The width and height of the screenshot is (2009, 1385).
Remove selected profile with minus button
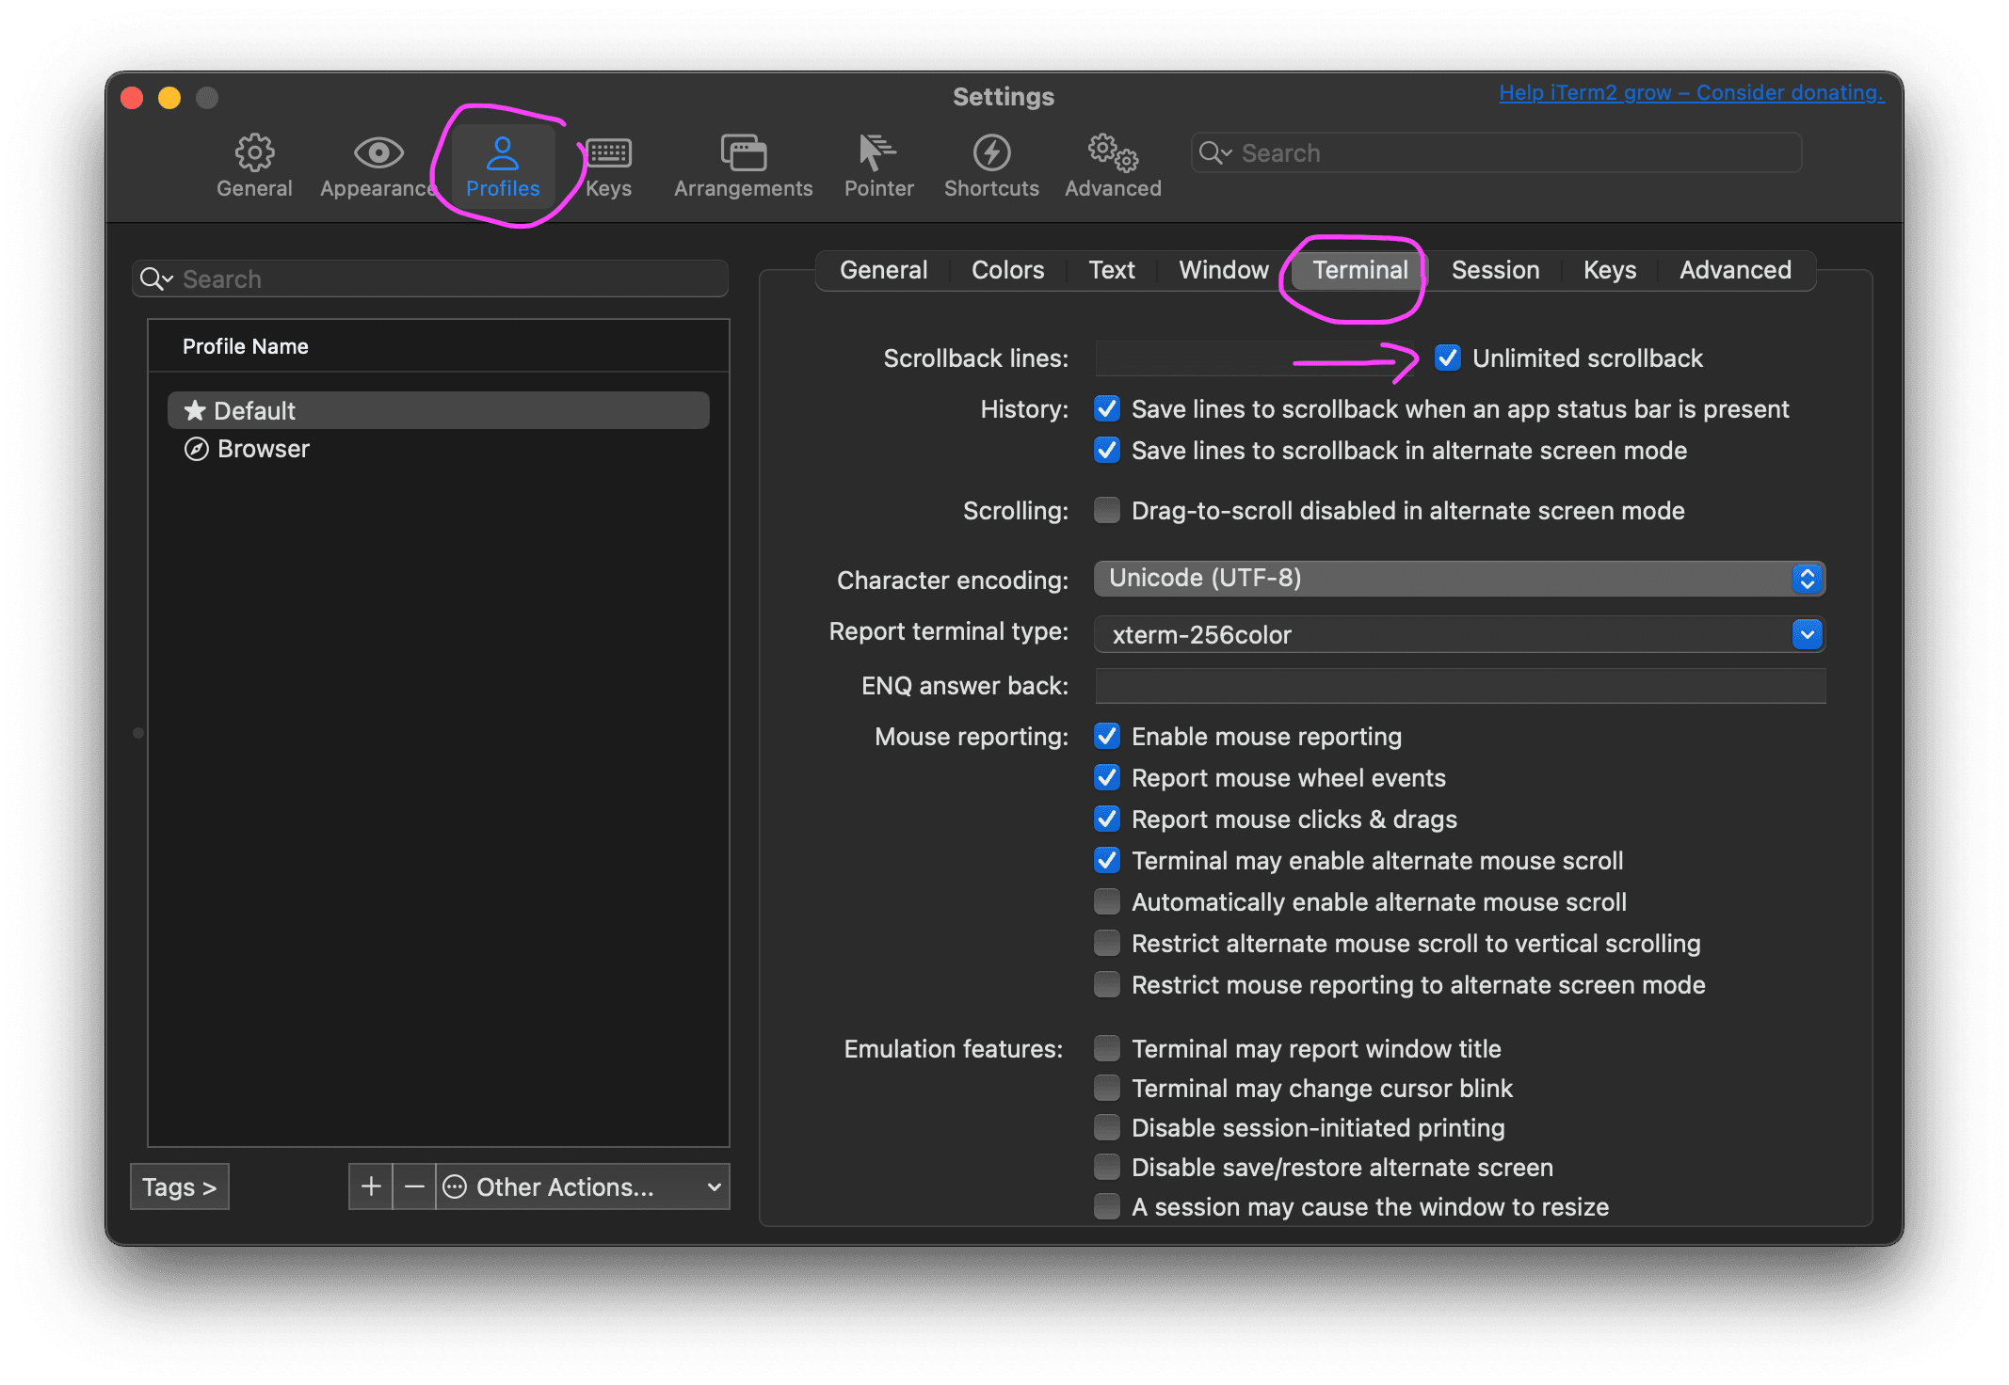tap(414, 1186)
